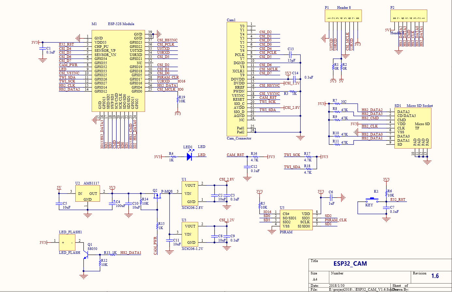The width and height of the screenshot is (452, 292).
Task: Click the "C5" capacitor designator
Action: pyautogui.click(x=65, y=203)
